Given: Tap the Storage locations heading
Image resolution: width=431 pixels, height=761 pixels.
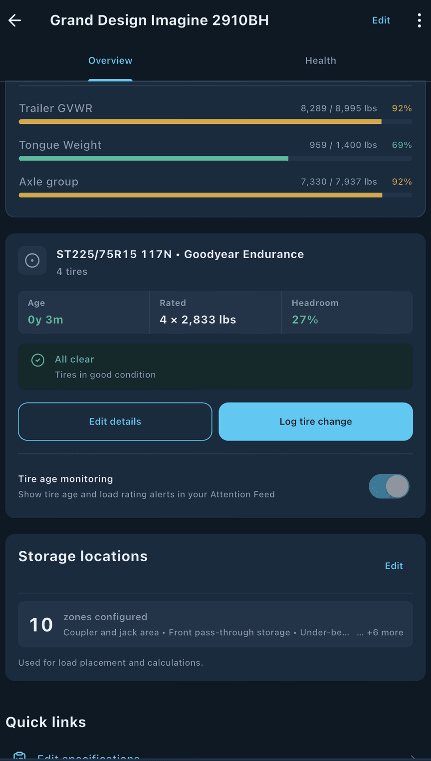Looking at the screenshot, I should coord(83,556).
